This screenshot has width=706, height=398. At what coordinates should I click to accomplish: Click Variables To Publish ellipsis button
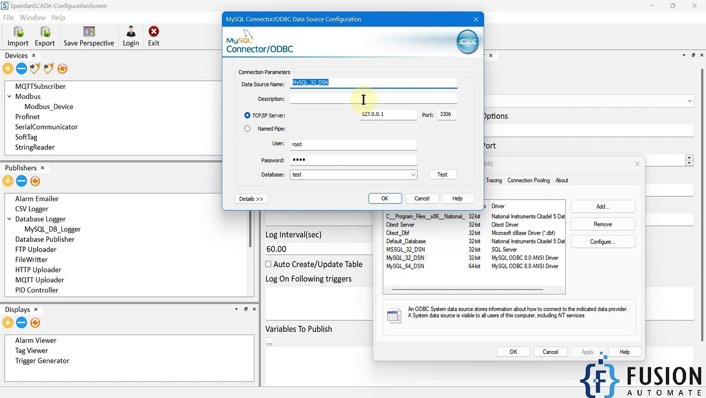tap(269, 342)
